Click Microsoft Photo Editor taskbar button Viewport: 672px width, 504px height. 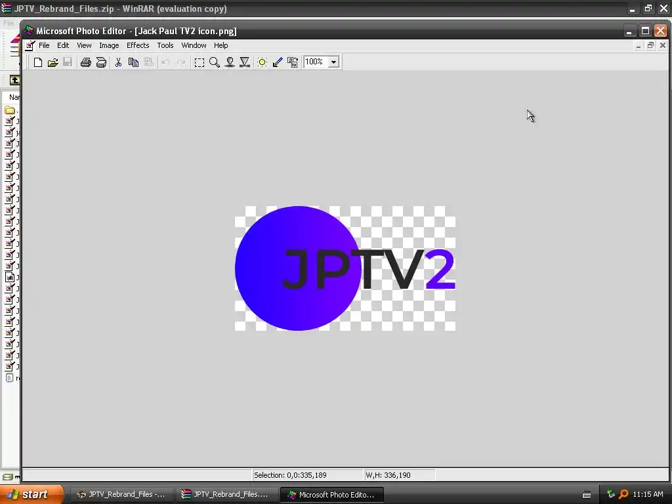331,495
